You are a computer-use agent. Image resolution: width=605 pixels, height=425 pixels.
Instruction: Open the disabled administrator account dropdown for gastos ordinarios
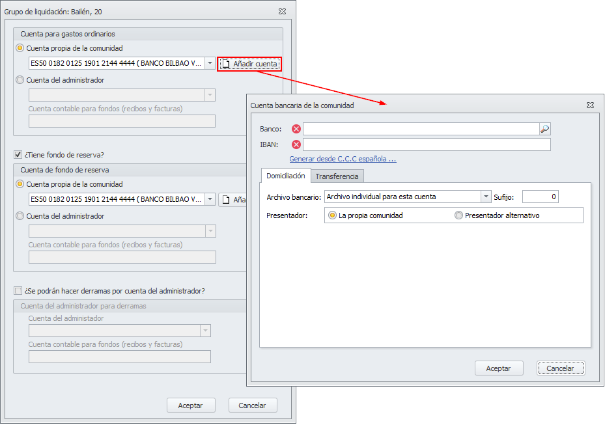tap(210, 95)
